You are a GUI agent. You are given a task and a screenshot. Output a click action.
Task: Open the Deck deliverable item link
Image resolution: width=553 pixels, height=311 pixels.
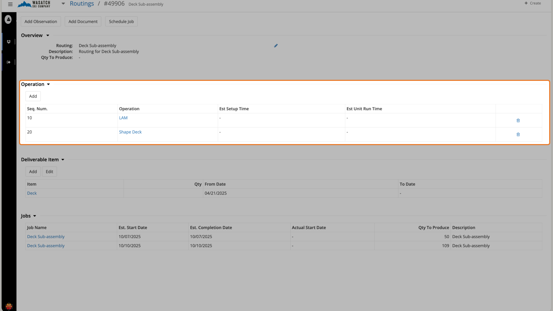click(x=31, y=193)
